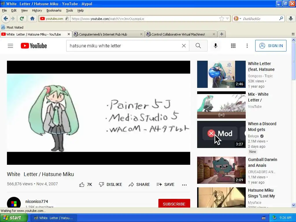296x222 pixels.
Task: Open the Gumball Darwin and Anais thumbnail
Action: point(221,170)
